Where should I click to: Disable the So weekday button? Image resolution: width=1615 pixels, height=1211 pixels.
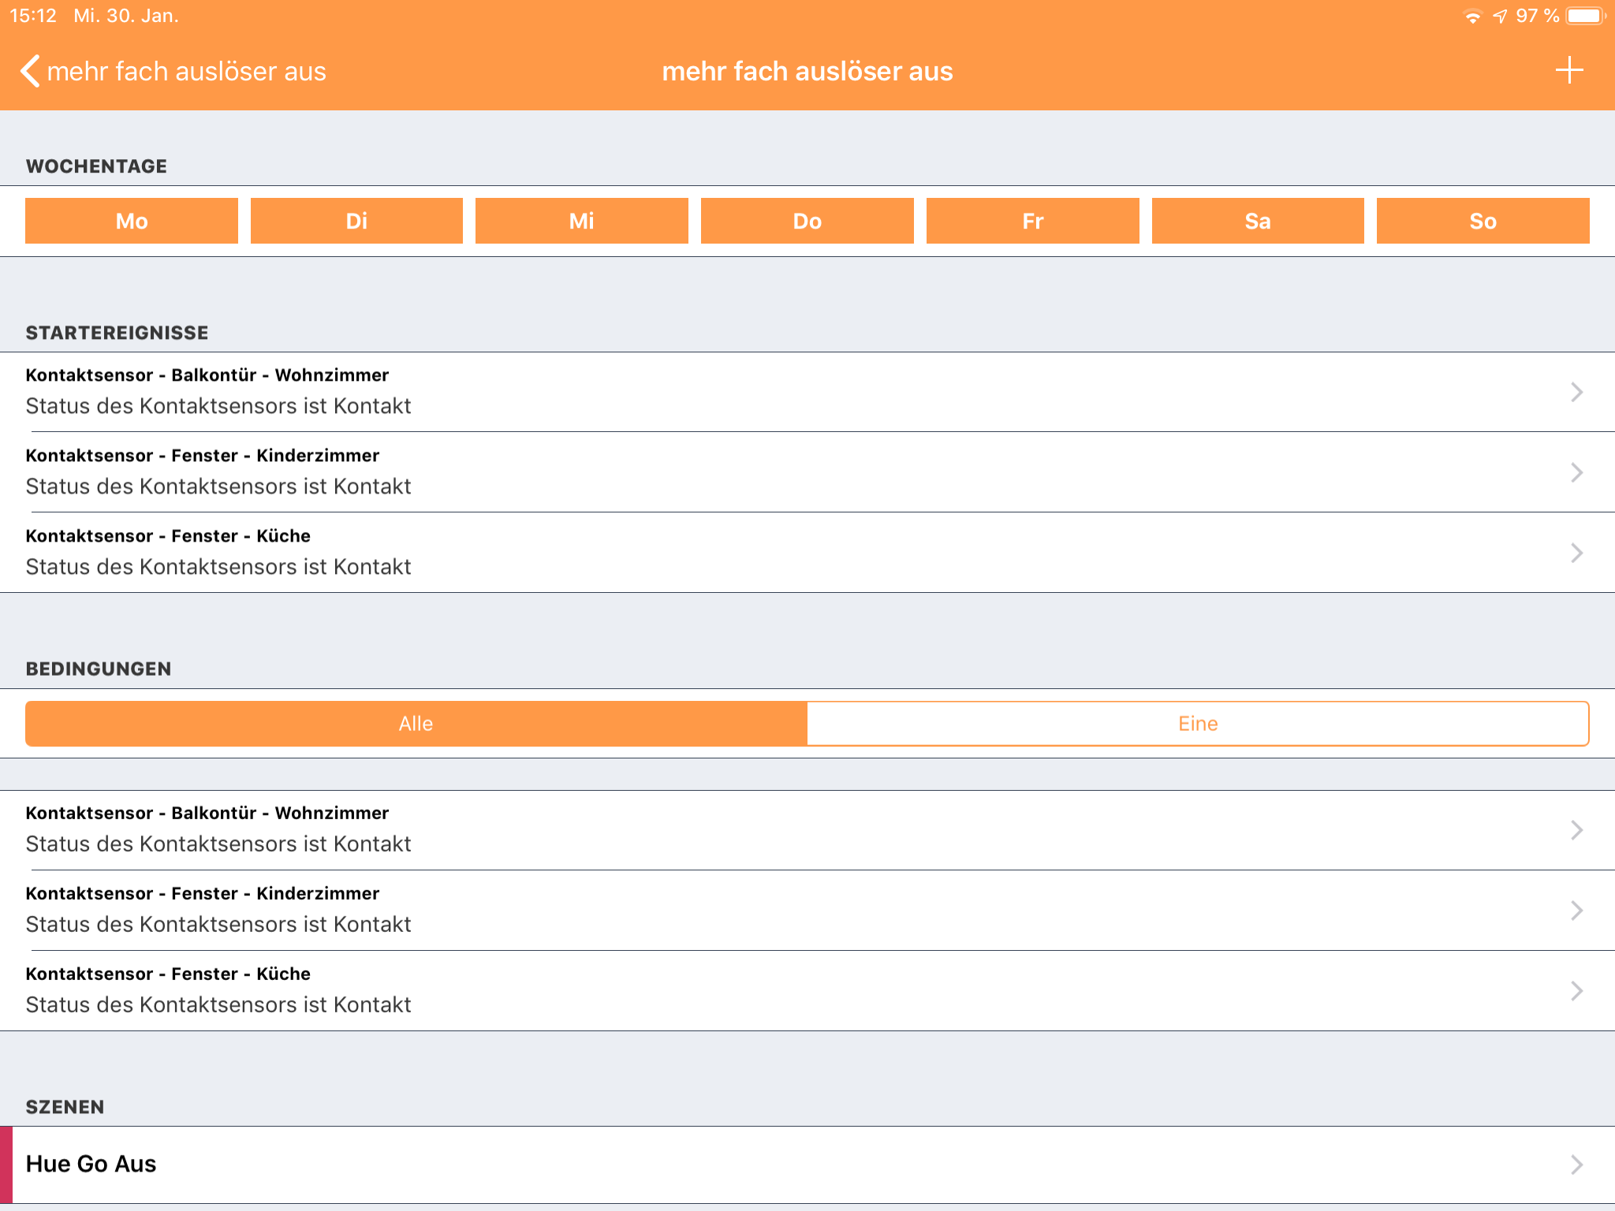click(x=1483, y=221)
